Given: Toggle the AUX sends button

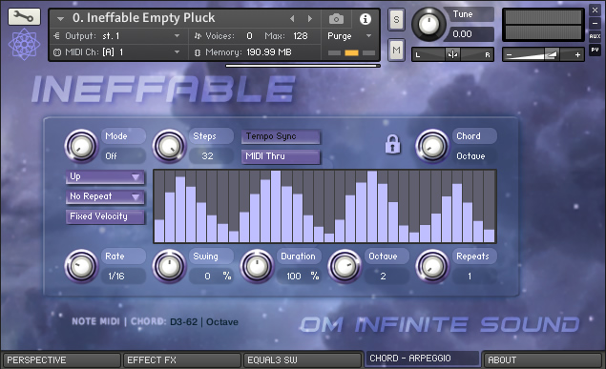Looking at the screenshot, I should tap(595, 36).
